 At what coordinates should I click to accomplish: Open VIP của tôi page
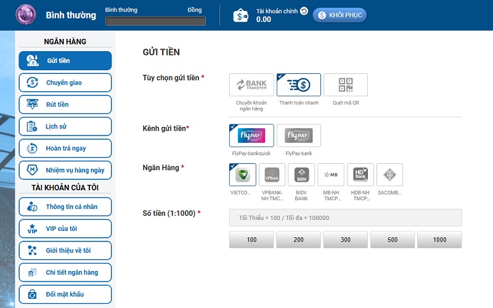(65, 229)
